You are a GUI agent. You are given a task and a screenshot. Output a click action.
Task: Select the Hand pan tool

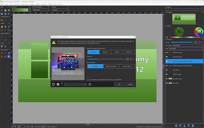[x=2, y=27]
